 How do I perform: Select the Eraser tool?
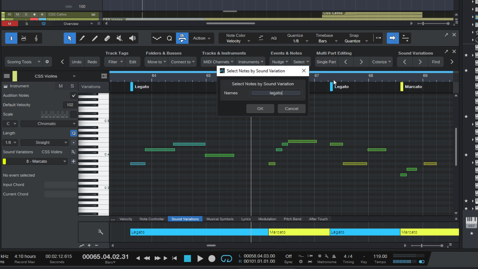[x=107, y=38]
